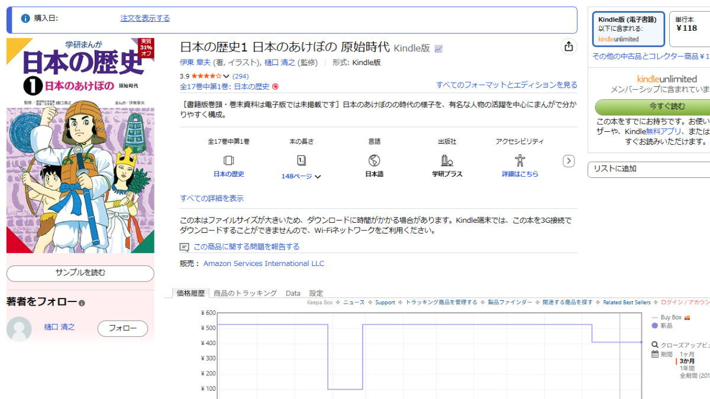
Task: Click the share icon beside the book title
Action: tap(569, 47)
